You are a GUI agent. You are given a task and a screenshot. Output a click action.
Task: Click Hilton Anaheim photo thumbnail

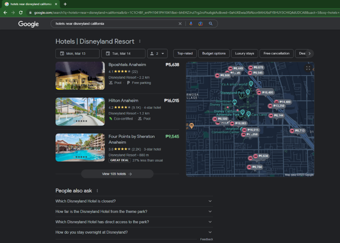[80, 111]
